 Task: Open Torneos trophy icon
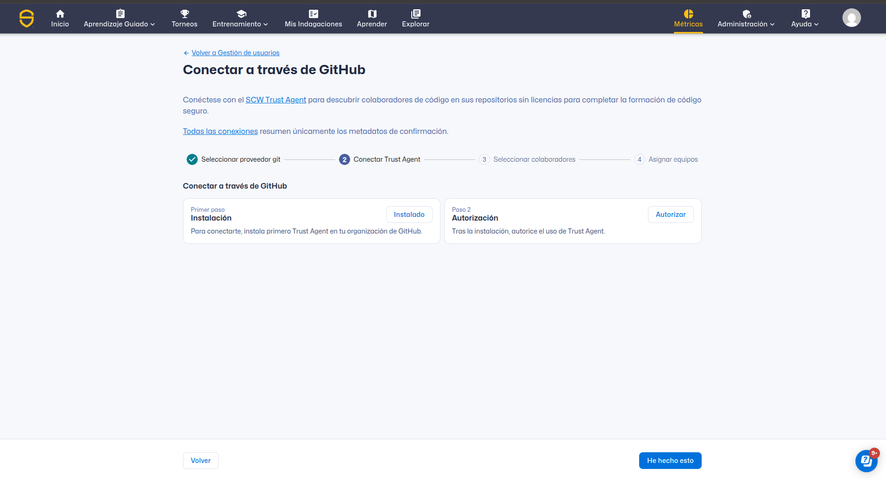tap(184, 14)
